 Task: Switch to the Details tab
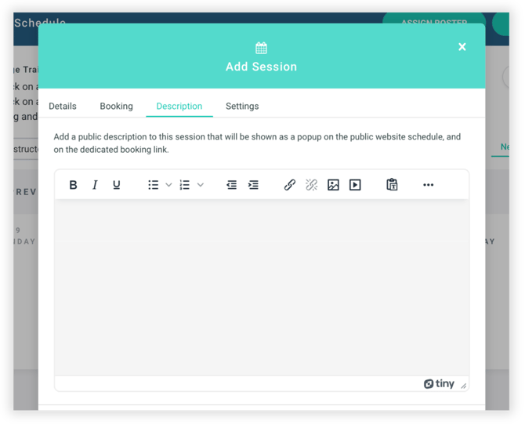tap(63, 106)
